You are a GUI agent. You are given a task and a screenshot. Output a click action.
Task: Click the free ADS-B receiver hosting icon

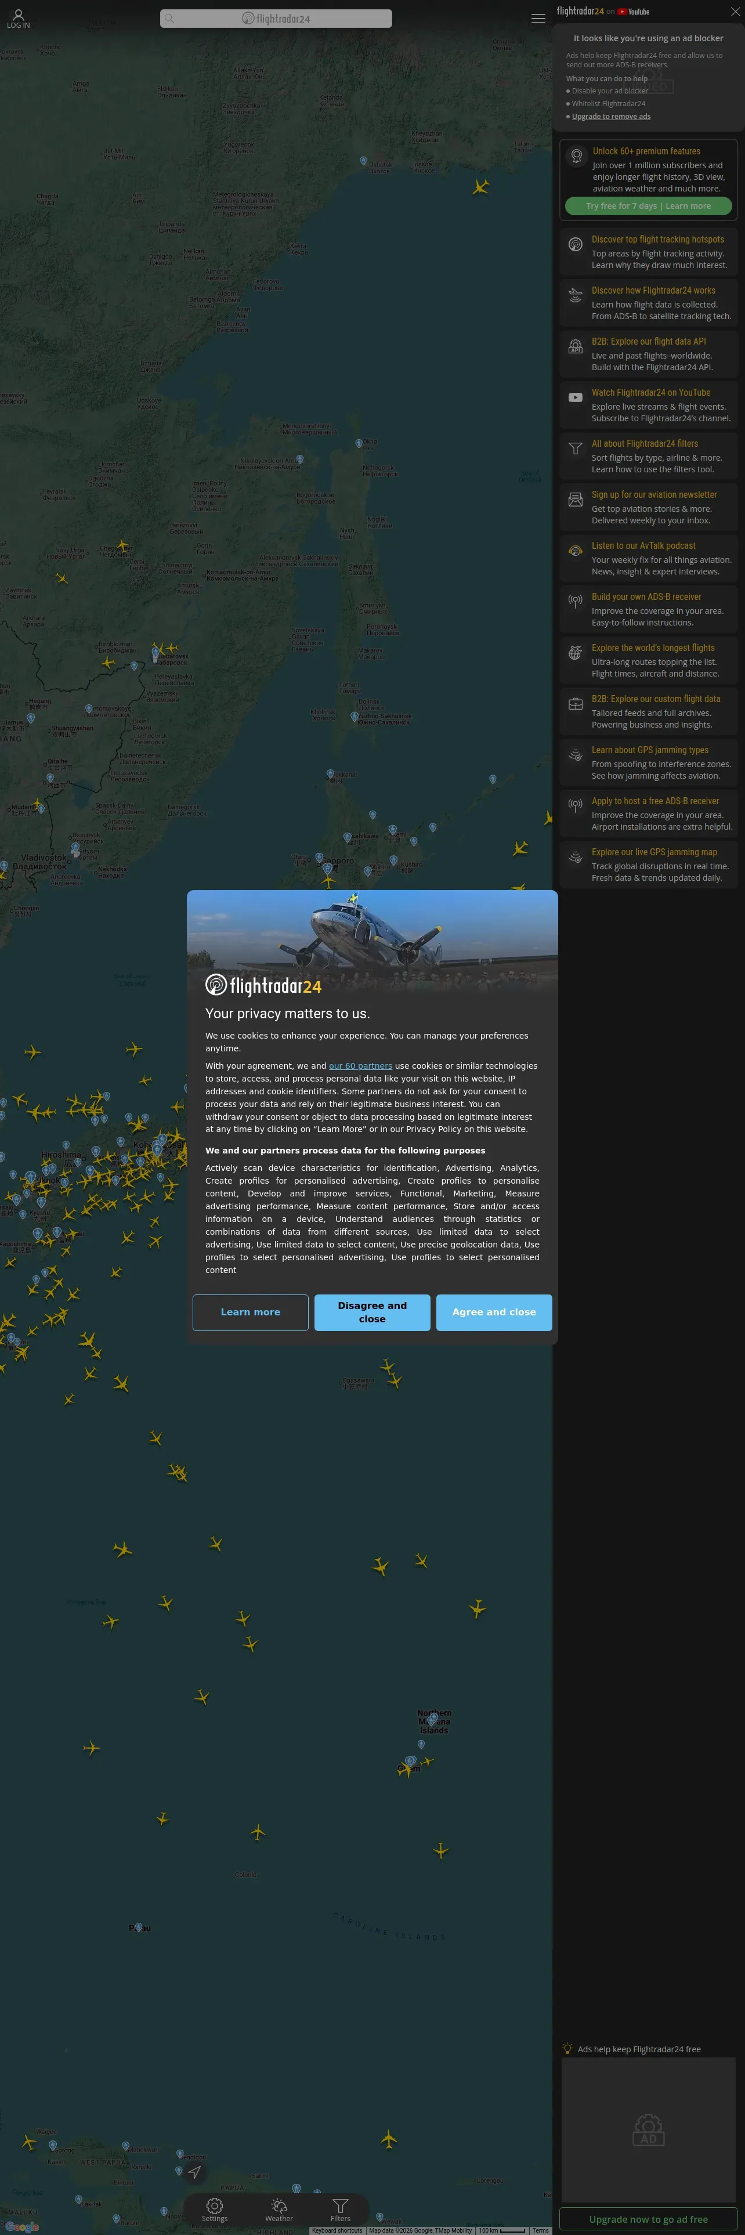click(575, 806)
